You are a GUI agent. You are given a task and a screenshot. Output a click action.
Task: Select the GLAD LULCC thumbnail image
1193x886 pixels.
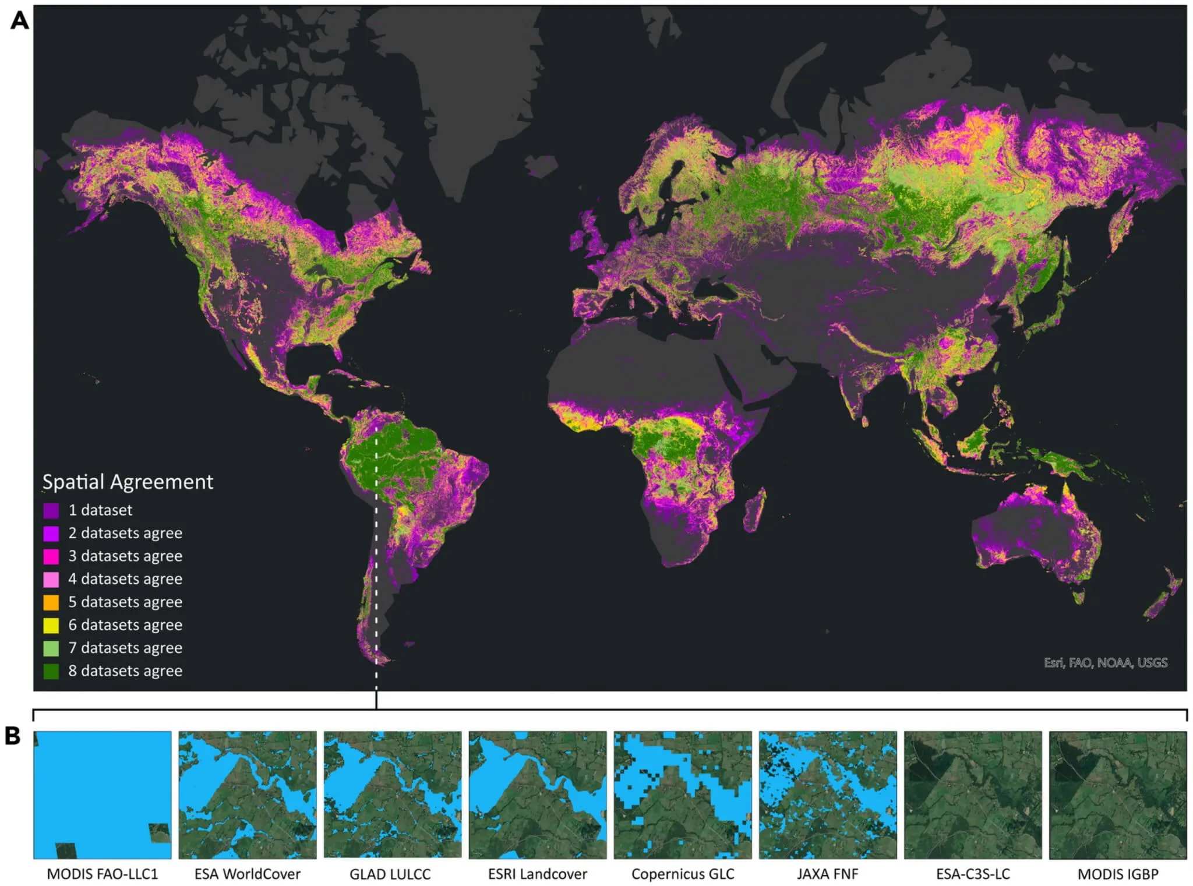(393, 795)
